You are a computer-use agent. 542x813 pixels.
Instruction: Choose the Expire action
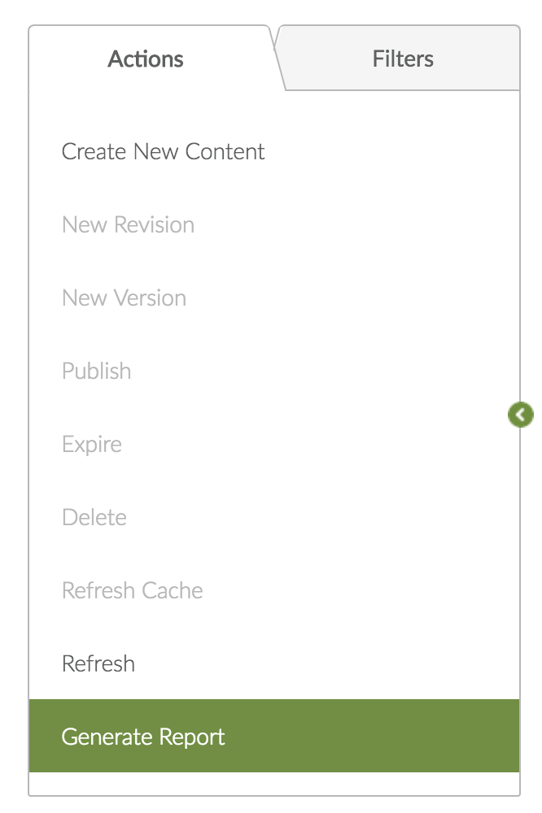pyautogui.click(x=92, y=445)
